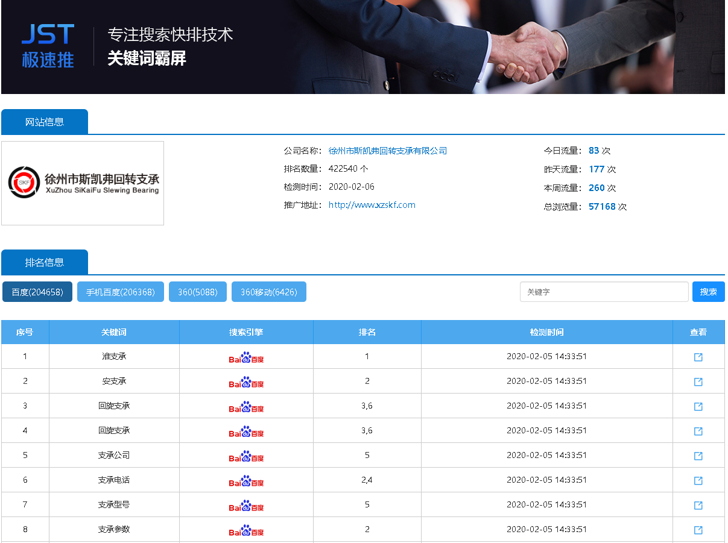Viewport: 728px width, 543px height.
Task: Click the 搜索 button
Action: tap(708, 292)
